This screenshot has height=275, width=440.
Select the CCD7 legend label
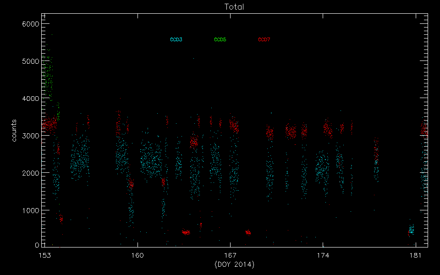(x=264, y=39)
